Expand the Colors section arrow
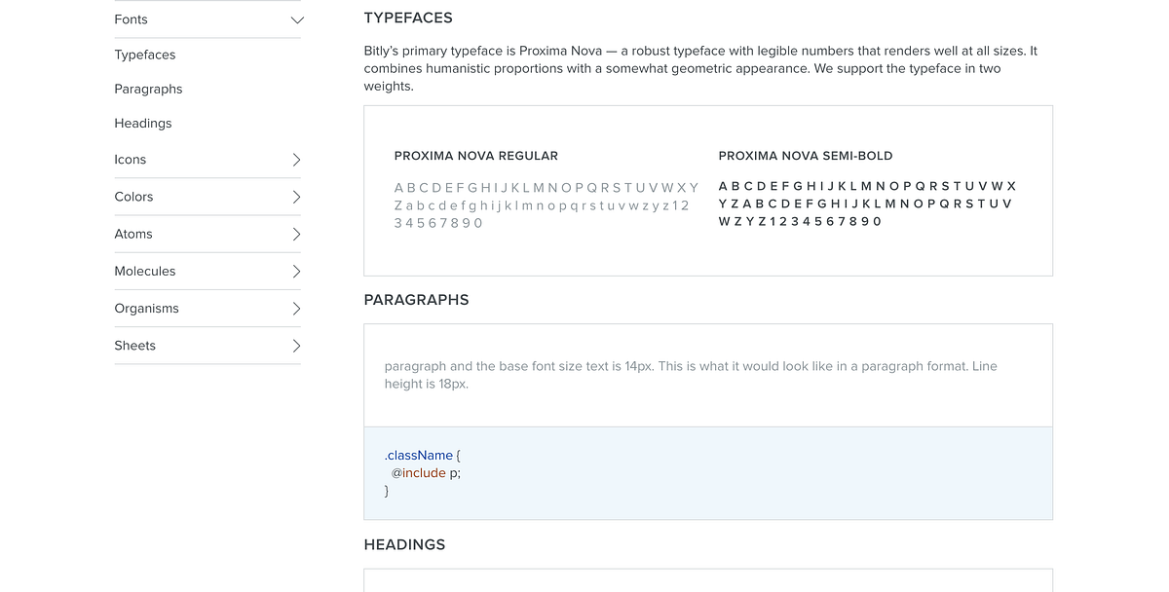Image resolution: width=1169 pixels, height=592 pixels. click(x=297, y=197)
